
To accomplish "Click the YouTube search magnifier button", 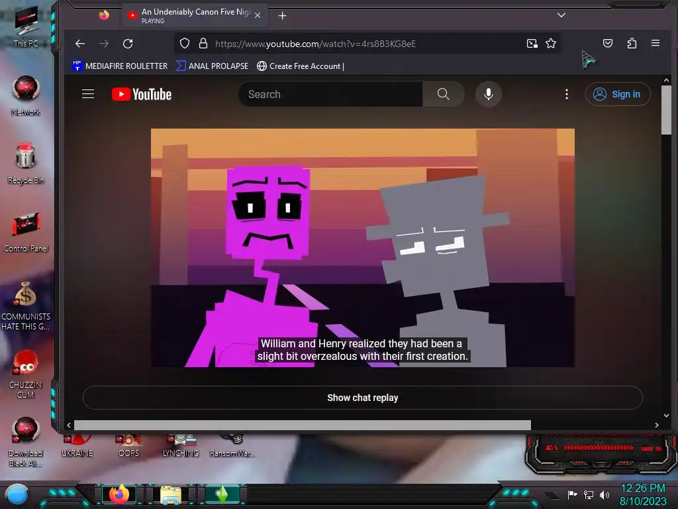I will click(x=443, y=94).
